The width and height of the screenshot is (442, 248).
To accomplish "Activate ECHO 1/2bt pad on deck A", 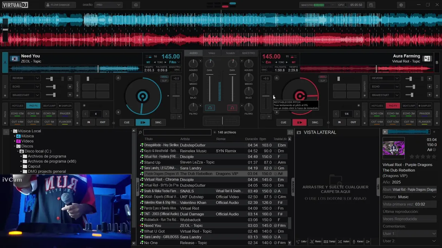I will [17, 114].
